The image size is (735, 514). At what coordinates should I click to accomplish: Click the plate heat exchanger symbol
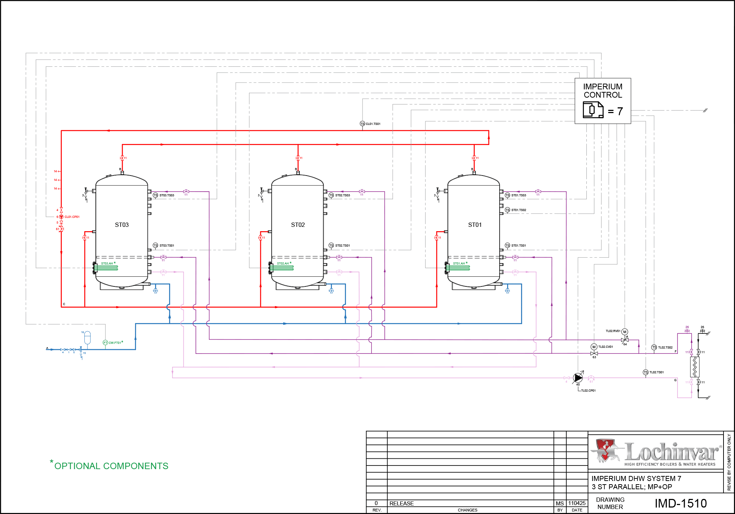pos(695,367)
